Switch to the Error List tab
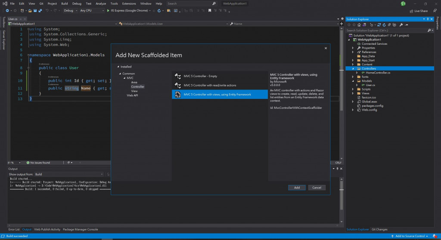The height and width of the screenshot is (240, 441). [14, 230]
